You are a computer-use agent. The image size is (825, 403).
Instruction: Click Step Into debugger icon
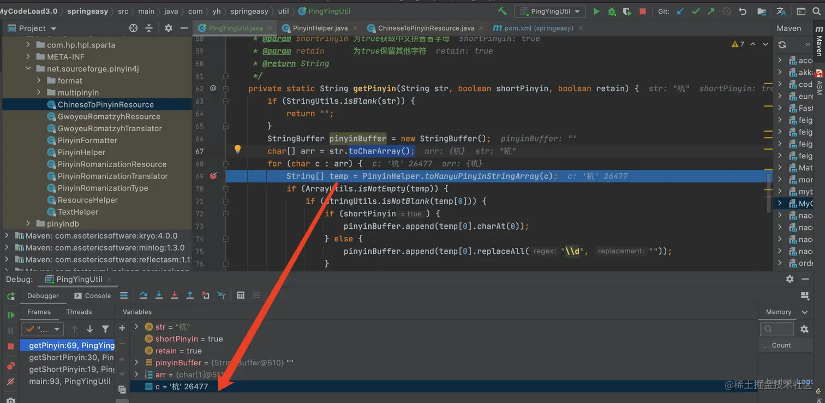coord(159,295)
